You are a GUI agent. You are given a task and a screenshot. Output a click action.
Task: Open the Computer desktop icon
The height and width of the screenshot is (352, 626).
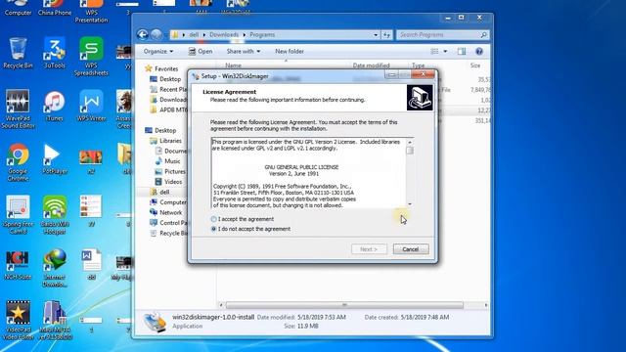[x=18, y=8]
